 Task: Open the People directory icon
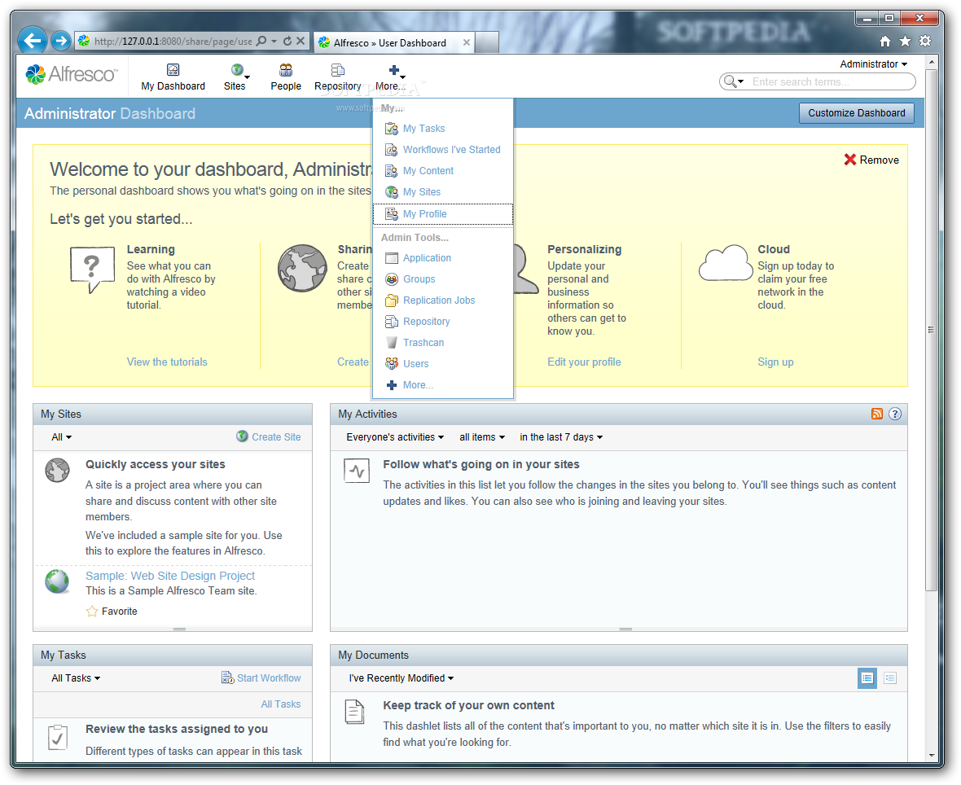coord(286,70)
